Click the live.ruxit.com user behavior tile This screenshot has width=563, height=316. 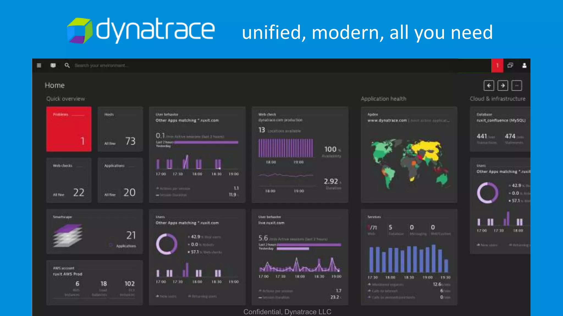pos(300,257)
